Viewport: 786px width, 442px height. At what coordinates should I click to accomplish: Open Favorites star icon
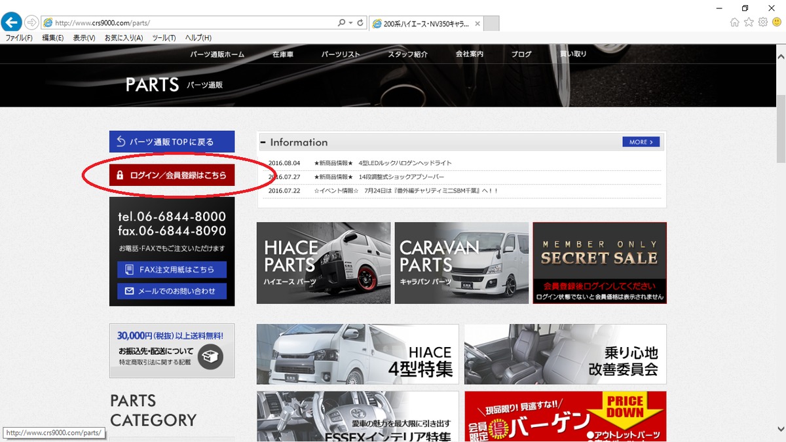click(749, 22)
